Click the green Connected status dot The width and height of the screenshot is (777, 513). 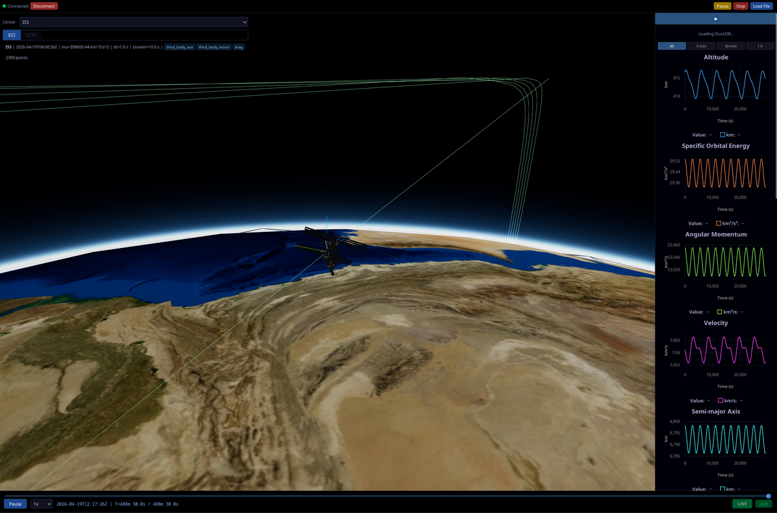point(5,6)
